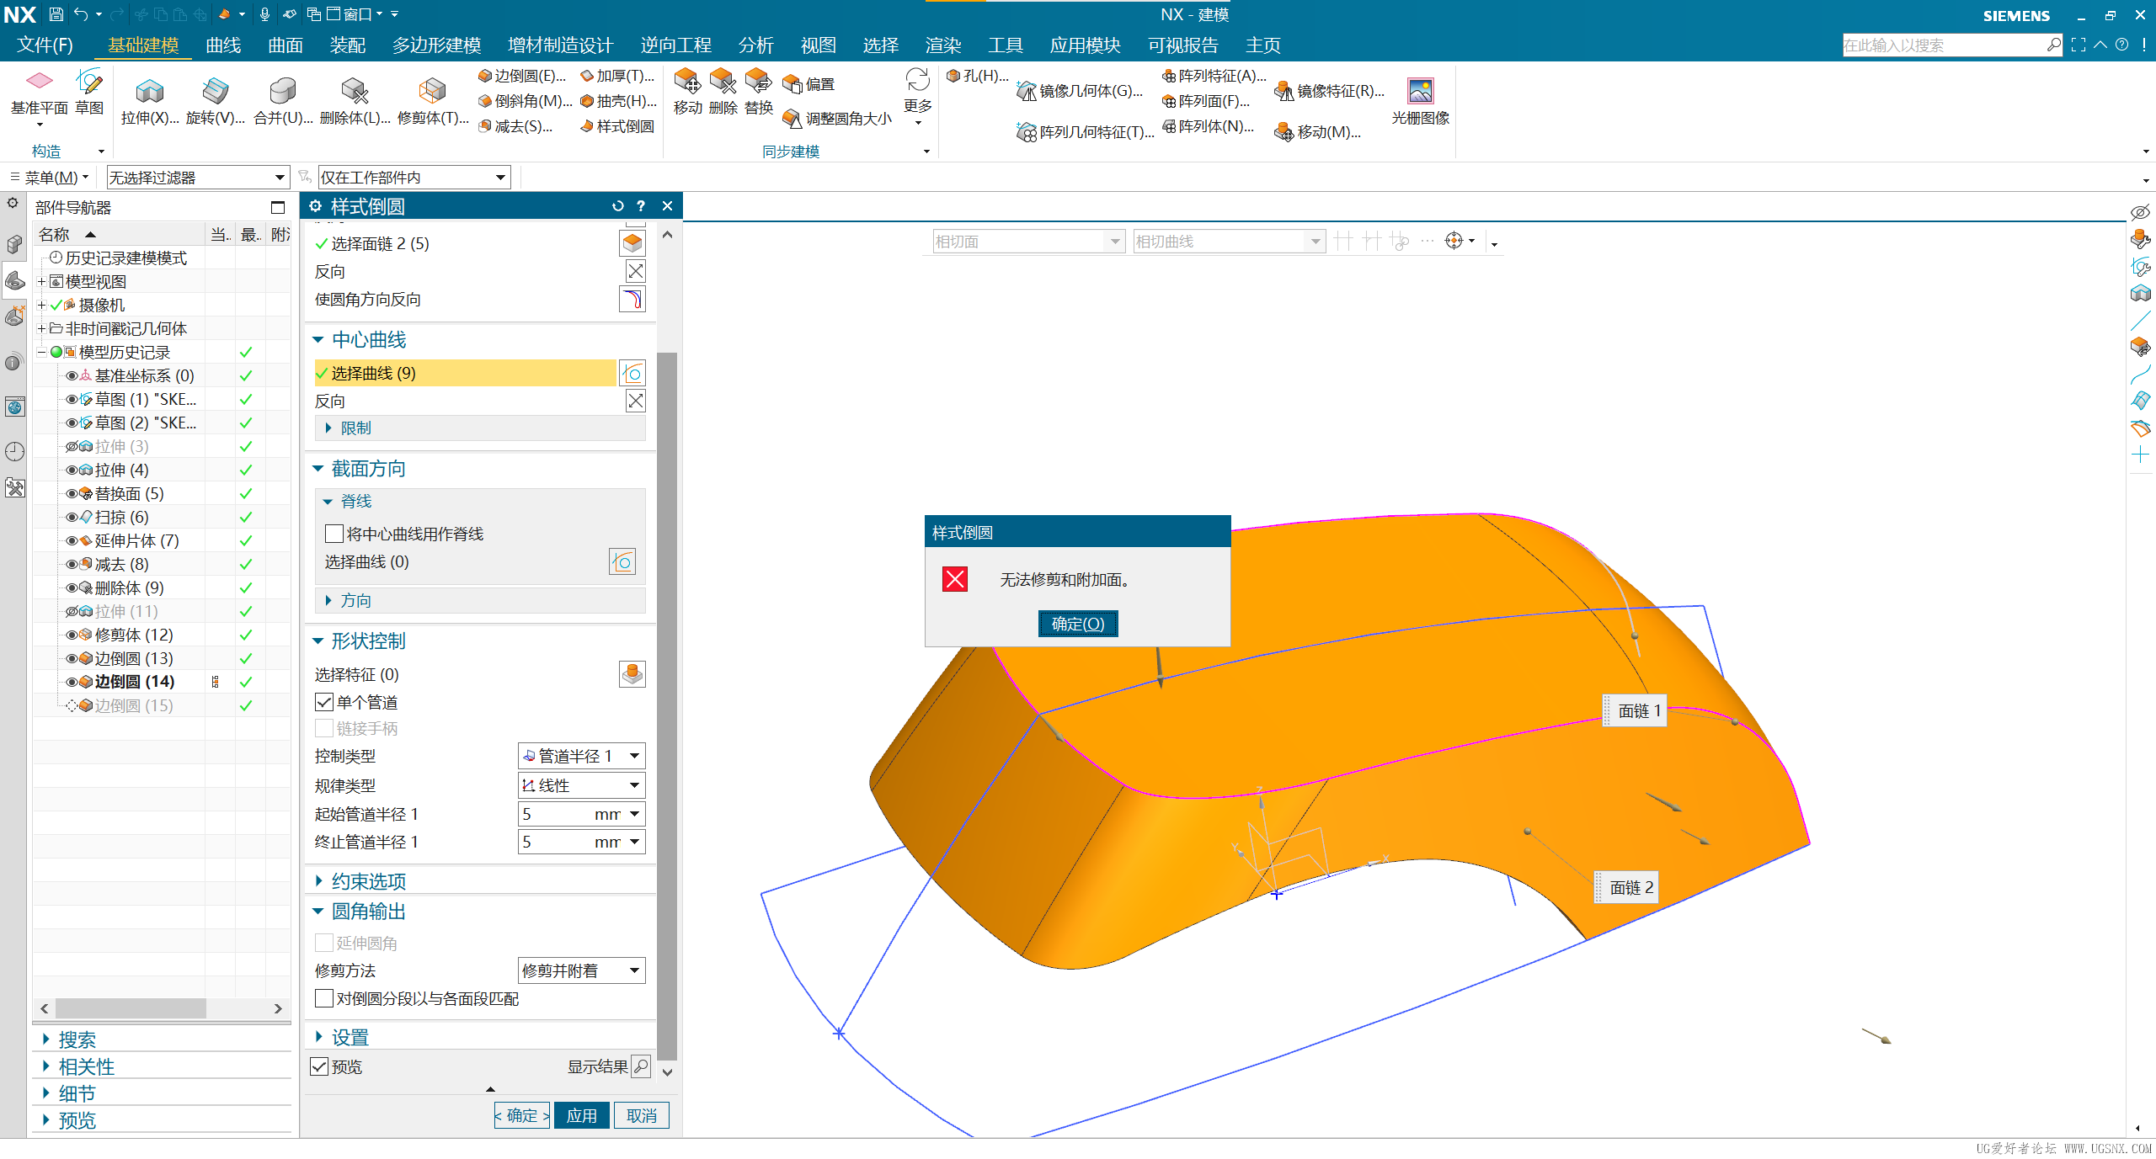Image resolution: width=2156 pixels, height=1159 pixels.
Task: Show 拉伸 (3) using its eye icon
Action: pos(72,446)
